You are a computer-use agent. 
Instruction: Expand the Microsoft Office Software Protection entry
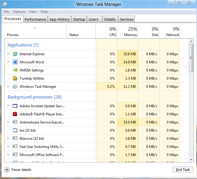click(8, 154)
